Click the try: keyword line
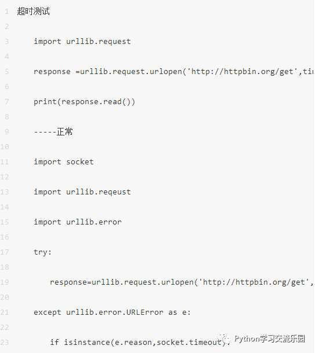The width and height of the screenshot is (315, 353). pyautogui.click(x=43, y=252)
